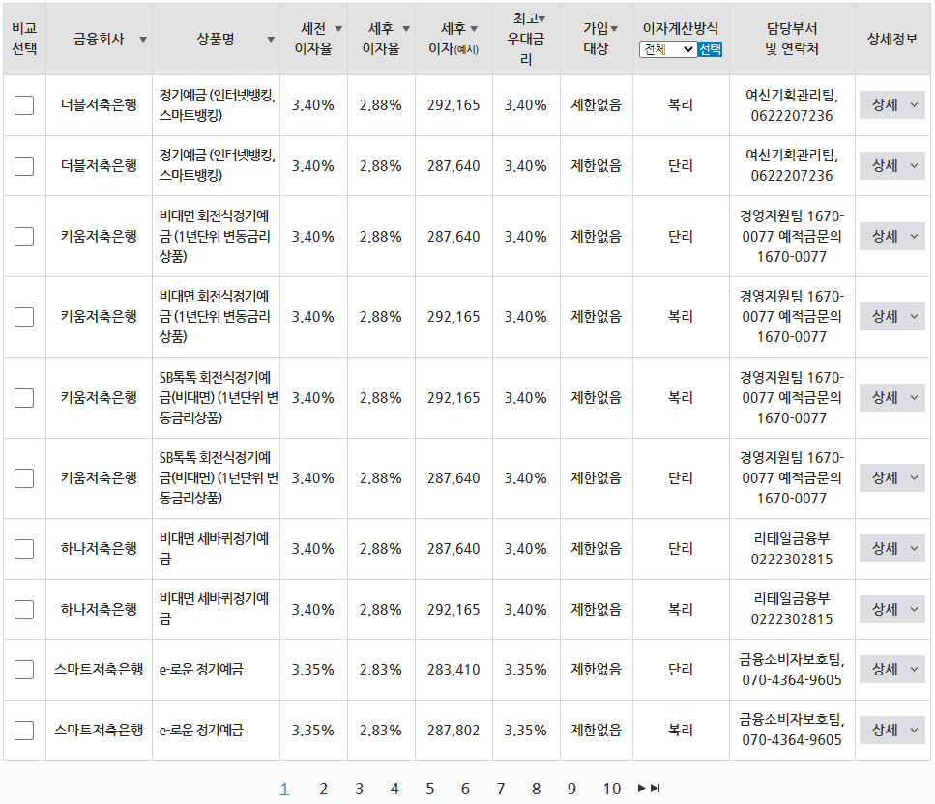Screen dimensions: 935x804
Task: Go to page 6
Action: click(465, 789)
